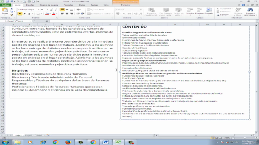Open the Calibri (Cuerpo) font name dropdown
Viewport: 259px width, 145px height.
[39, 10]
